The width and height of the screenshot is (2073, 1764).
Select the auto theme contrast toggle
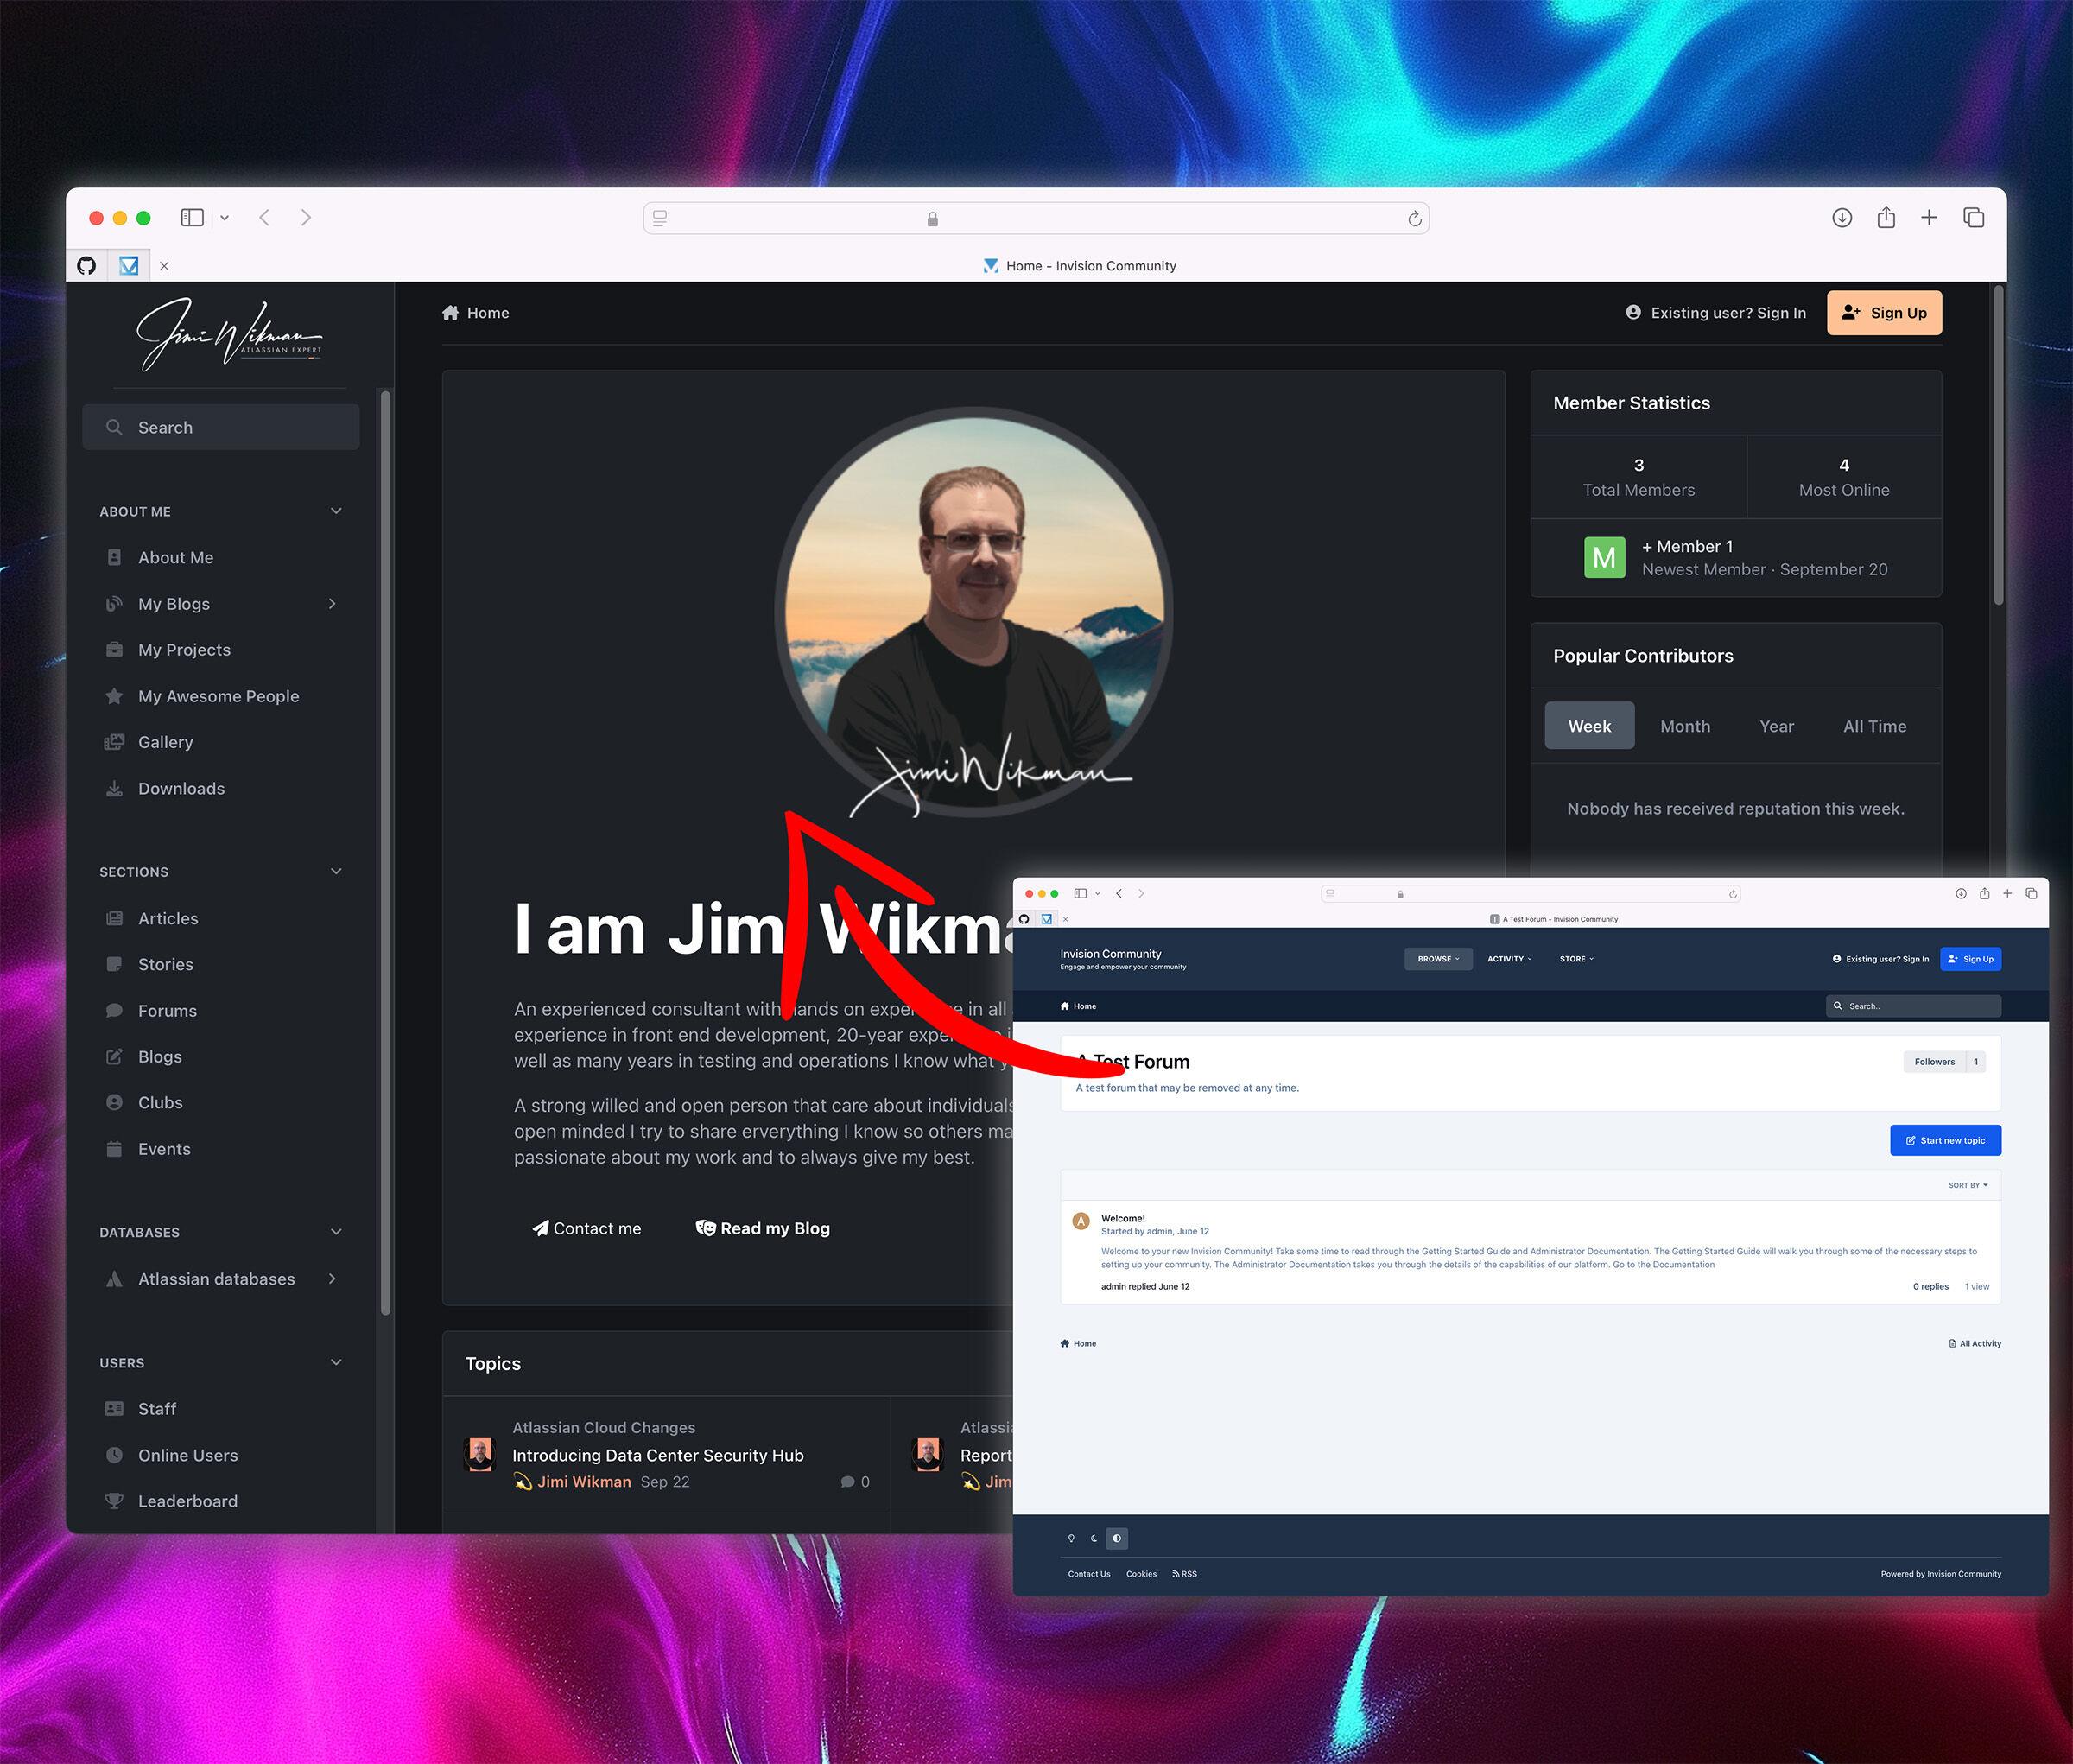click(1117, 1538)
